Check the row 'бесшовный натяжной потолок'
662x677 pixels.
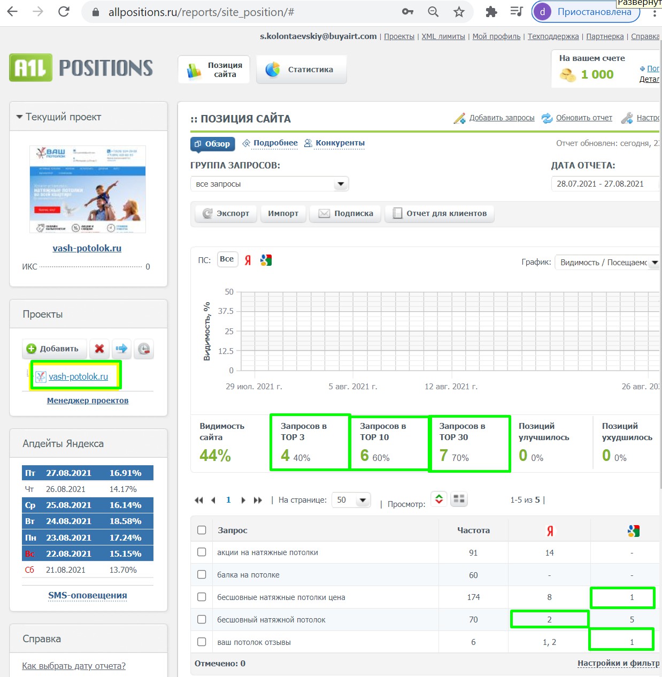pos(202,619)
